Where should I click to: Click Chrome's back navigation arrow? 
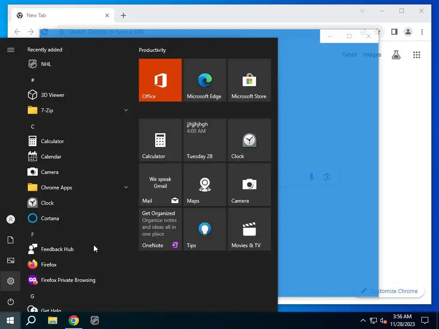[17, 32]
